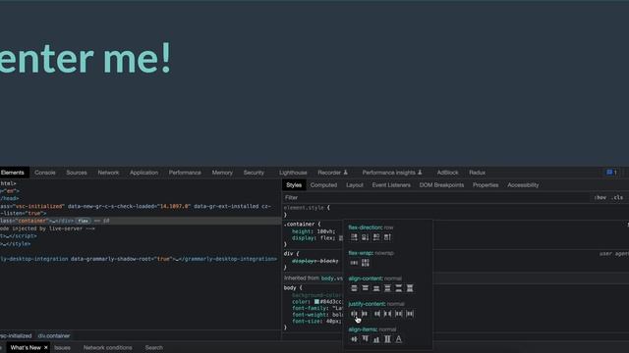Focus the styles Filter input field
This screenshot has height=353, width=629.
click(436, 197)
